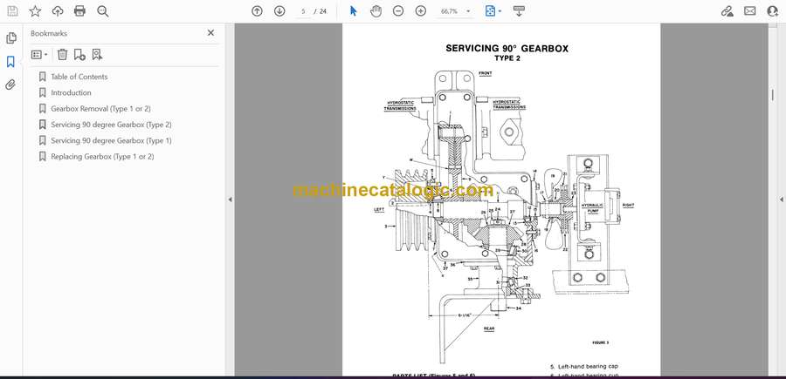Screen dimensions: 786x379
Task: Click the vertical scrollbar thumb
Action: (772, 96)
